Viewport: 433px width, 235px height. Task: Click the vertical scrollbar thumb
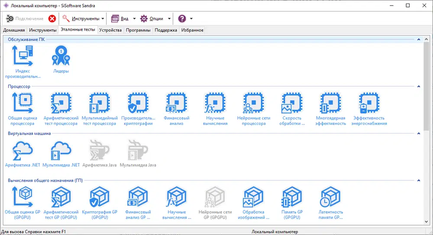coord(427,86)
